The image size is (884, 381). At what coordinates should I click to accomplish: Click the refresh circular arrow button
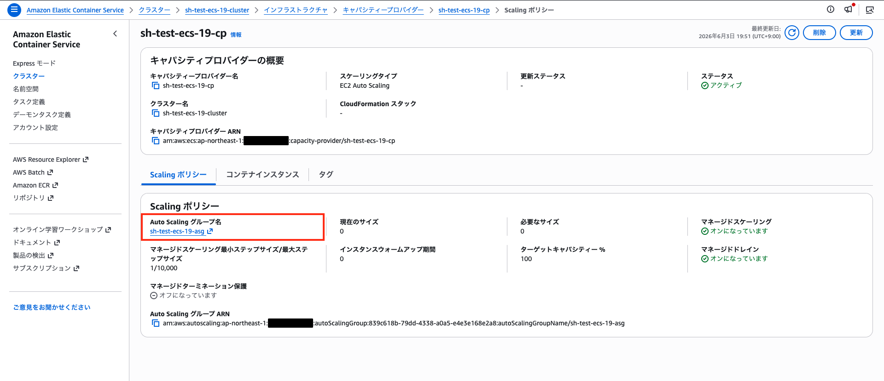[x=792, y=33]
